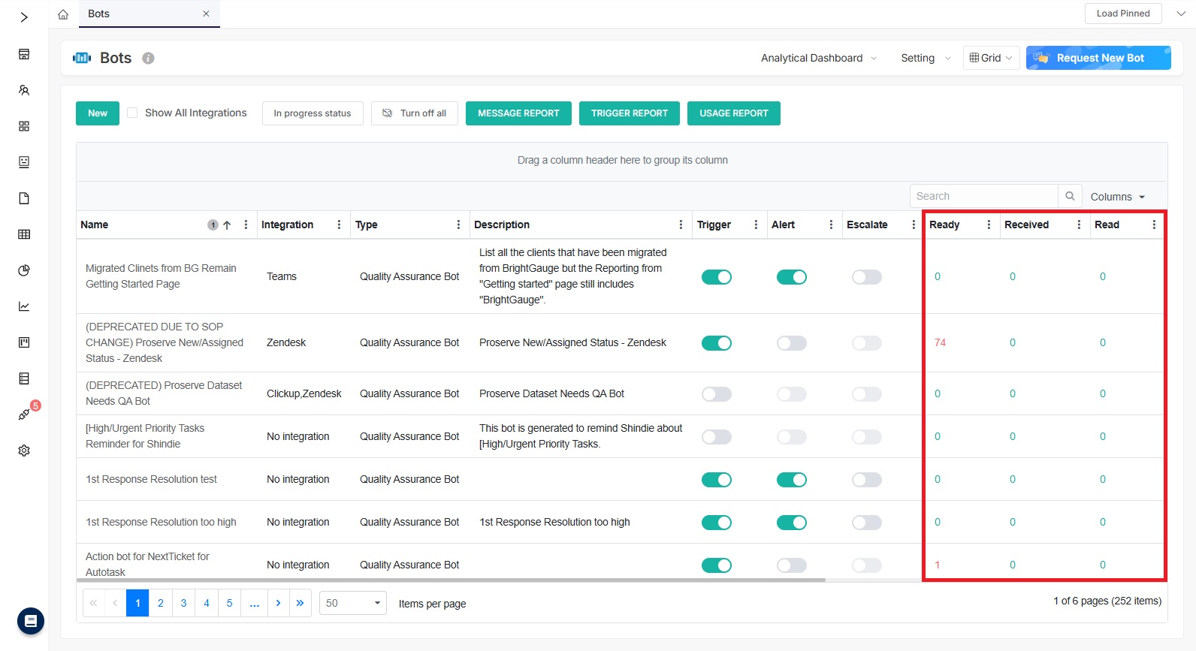1196x651 pixels.
Task: Expand the left sidebar with the chevron arrow
Action: point(24,17)
